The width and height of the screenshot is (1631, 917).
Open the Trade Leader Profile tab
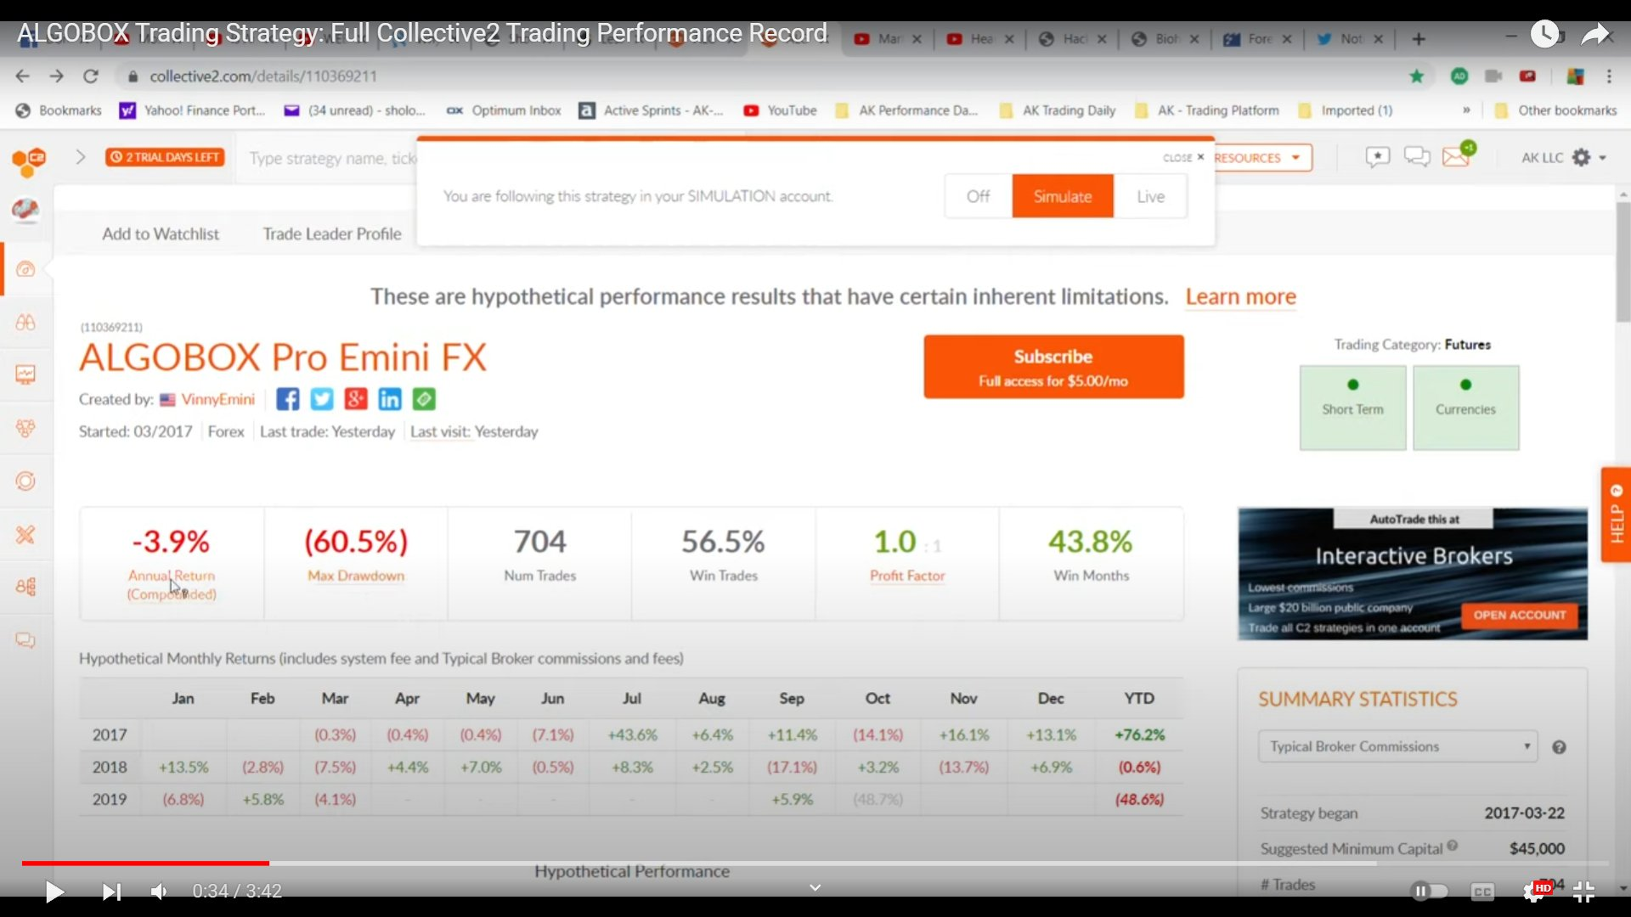click(332, 233)
